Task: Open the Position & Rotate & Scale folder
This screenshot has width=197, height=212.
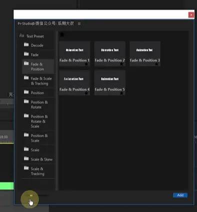Action: (38, 121)
